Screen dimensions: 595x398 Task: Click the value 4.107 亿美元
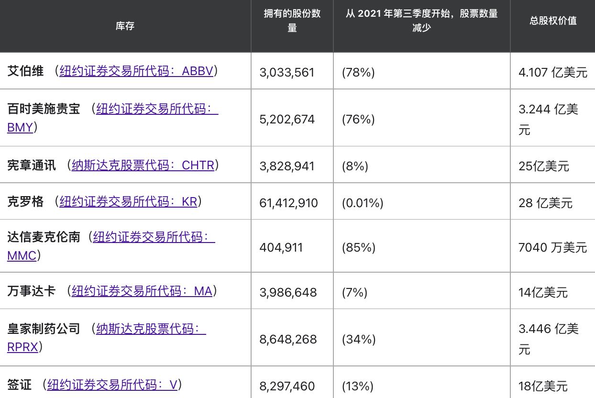553,72
